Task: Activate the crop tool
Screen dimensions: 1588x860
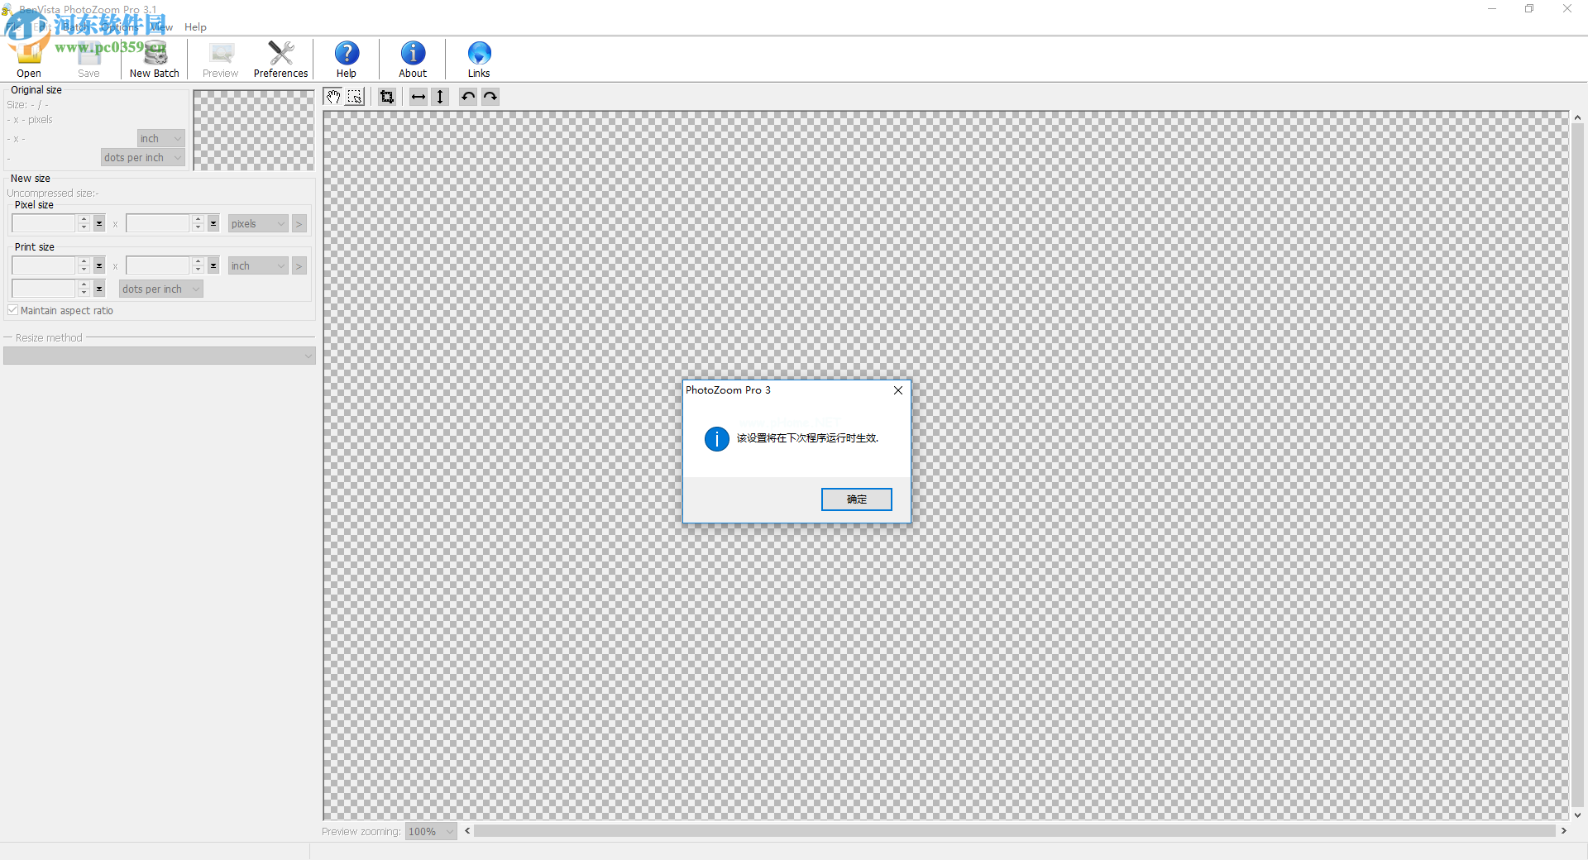Action: click(x=386, y=97)
